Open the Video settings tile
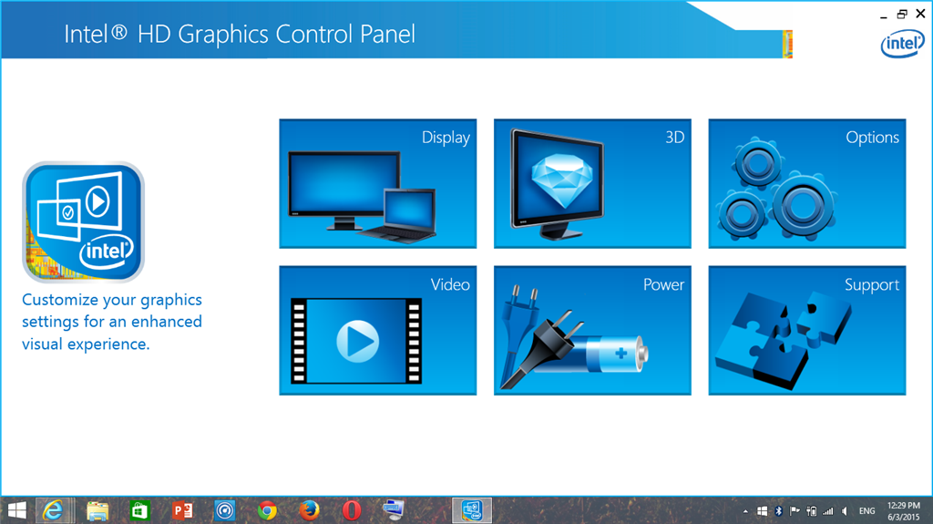The width and height of the screenshot is (933, 524). (378, 331)
